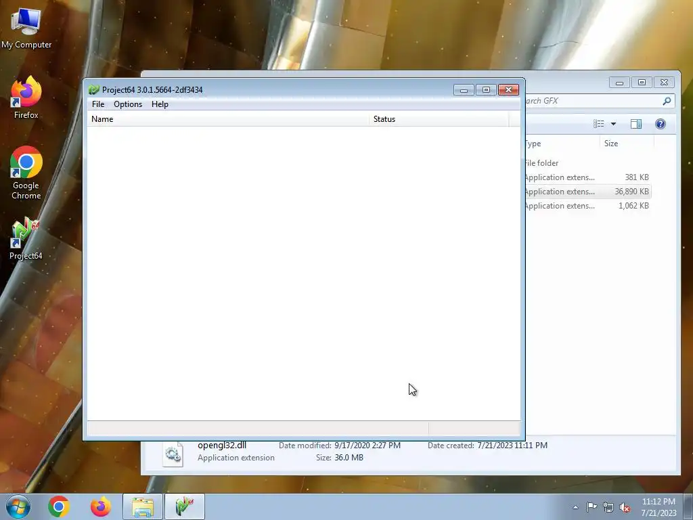Click the Date created value 7/21/2023 11:11 PM

[512, 446]
